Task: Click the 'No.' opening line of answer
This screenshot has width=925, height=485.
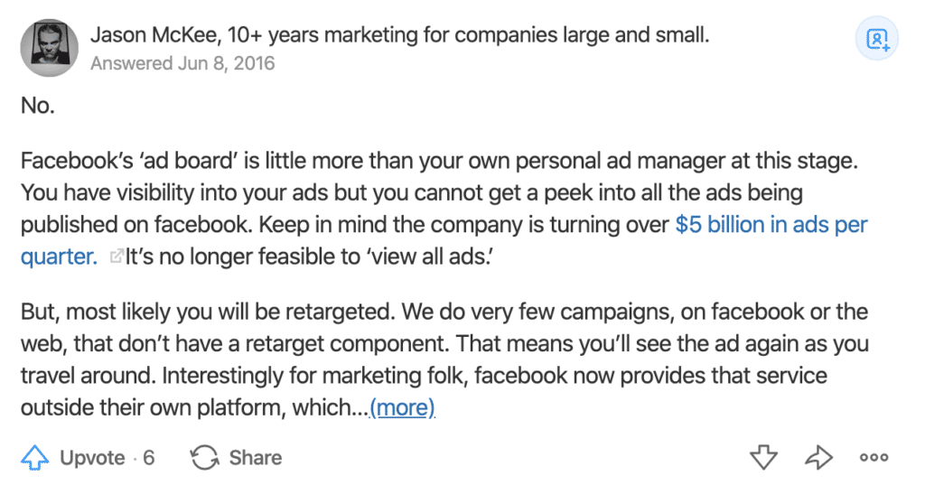Action: tap(38, 106)
